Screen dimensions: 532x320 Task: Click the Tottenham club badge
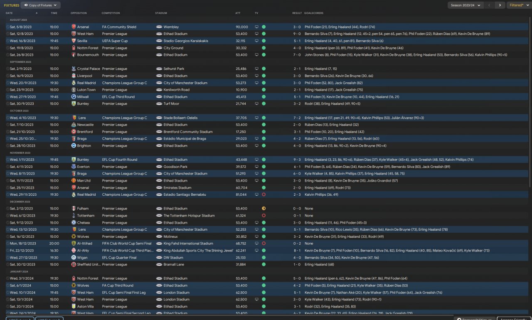pos(74,216)
